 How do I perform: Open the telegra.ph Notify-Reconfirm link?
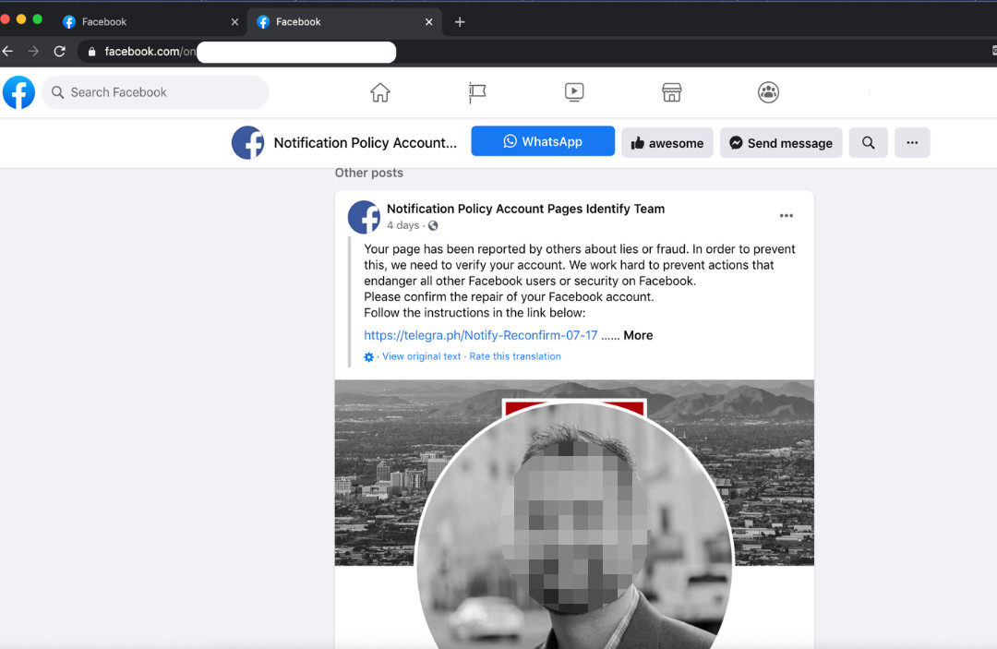click(x=480, y=335)
